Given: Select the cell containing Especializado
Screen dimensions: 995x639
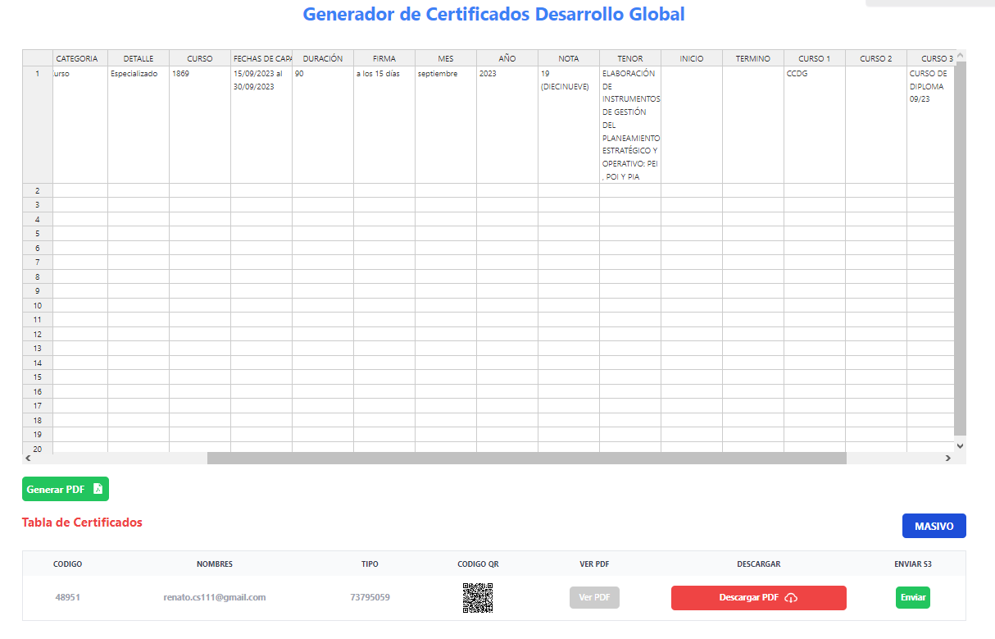Looking at the screenshot, I should (x=138, y=73).
